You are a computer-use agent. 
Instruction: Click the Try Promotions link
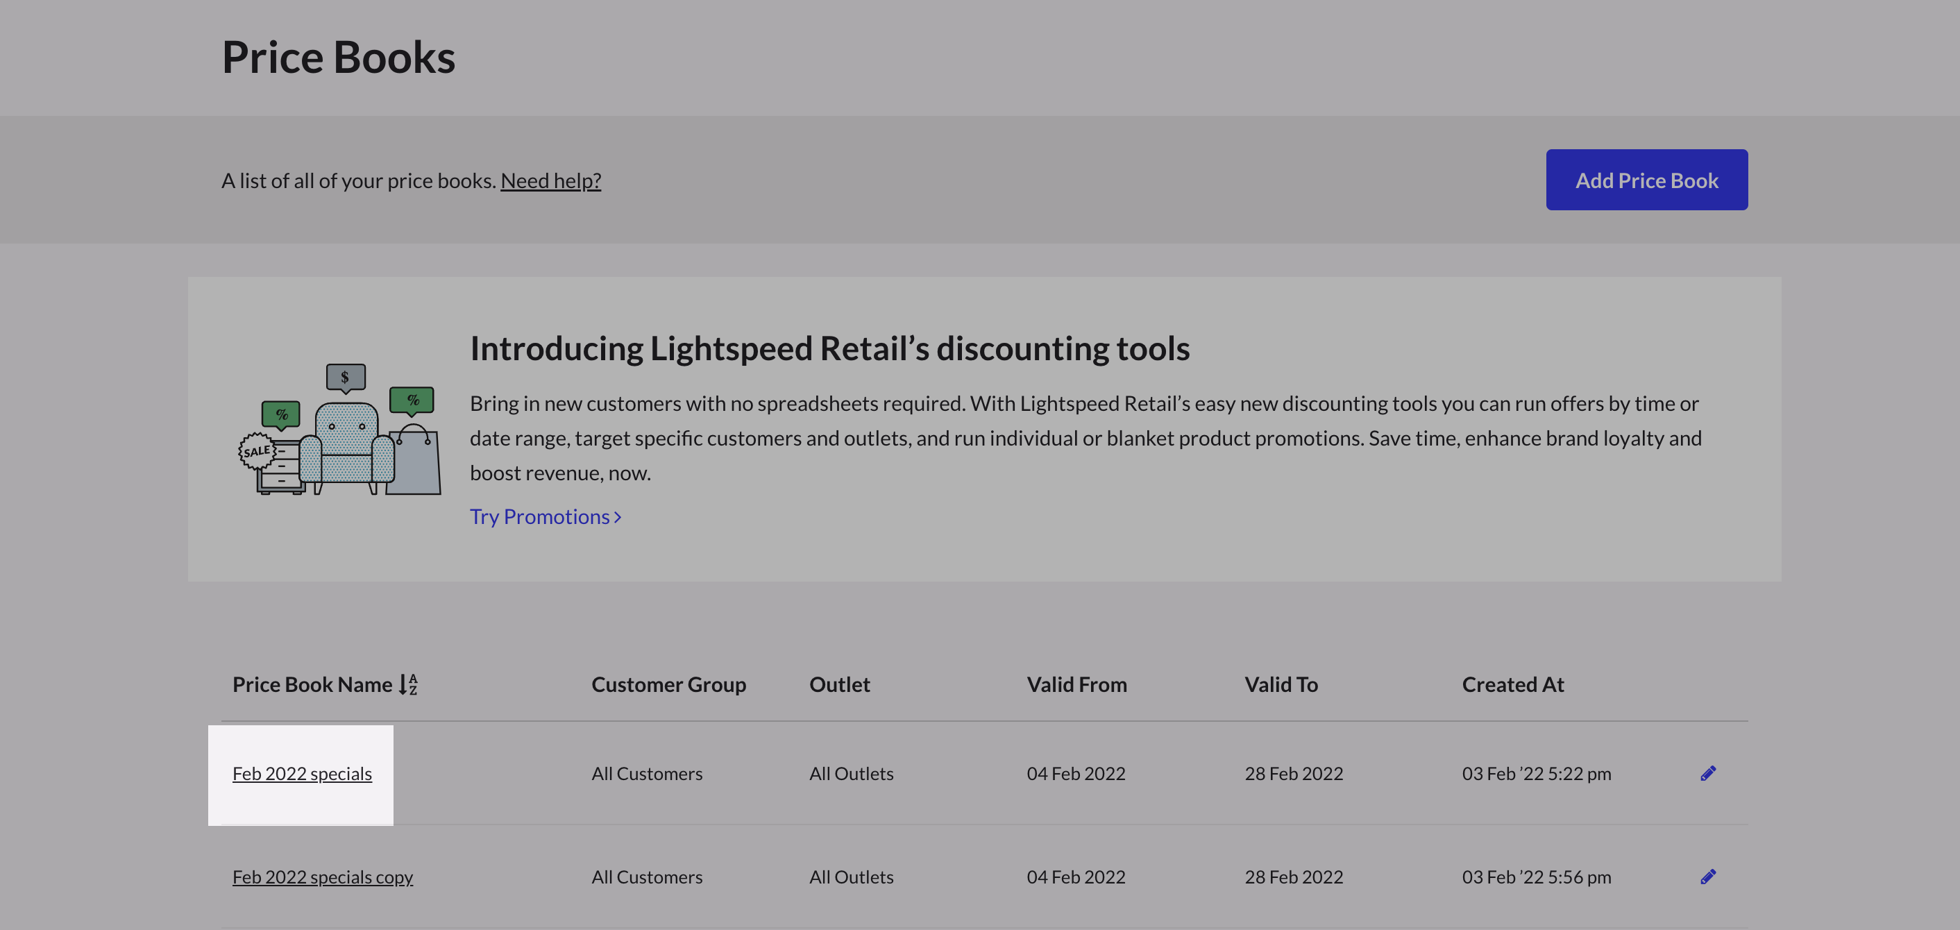coord(539,517)
